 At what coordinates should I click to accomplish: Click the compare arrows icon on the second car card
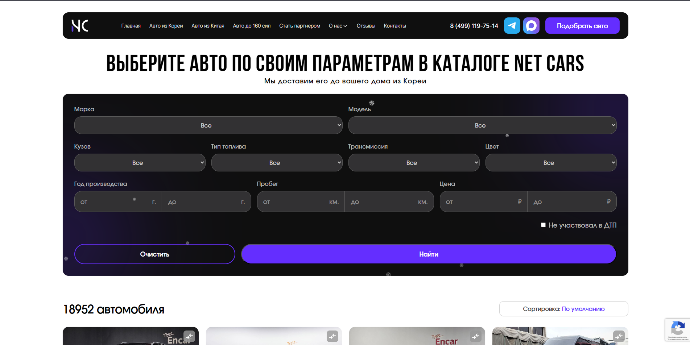pos(332,336)
